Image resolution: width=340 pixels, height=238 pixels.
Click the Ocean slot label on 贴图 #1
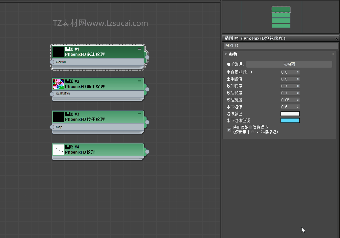point(61,62)
